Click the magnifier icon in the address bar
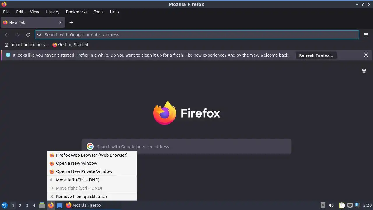The image size is (373, 210). [x=39, y=35]
